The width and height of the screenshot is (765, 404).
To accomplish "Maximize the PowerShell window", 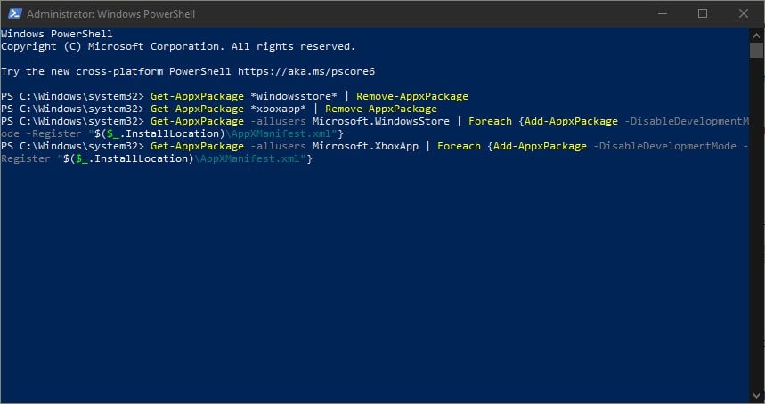I will [x=703, y=13].
